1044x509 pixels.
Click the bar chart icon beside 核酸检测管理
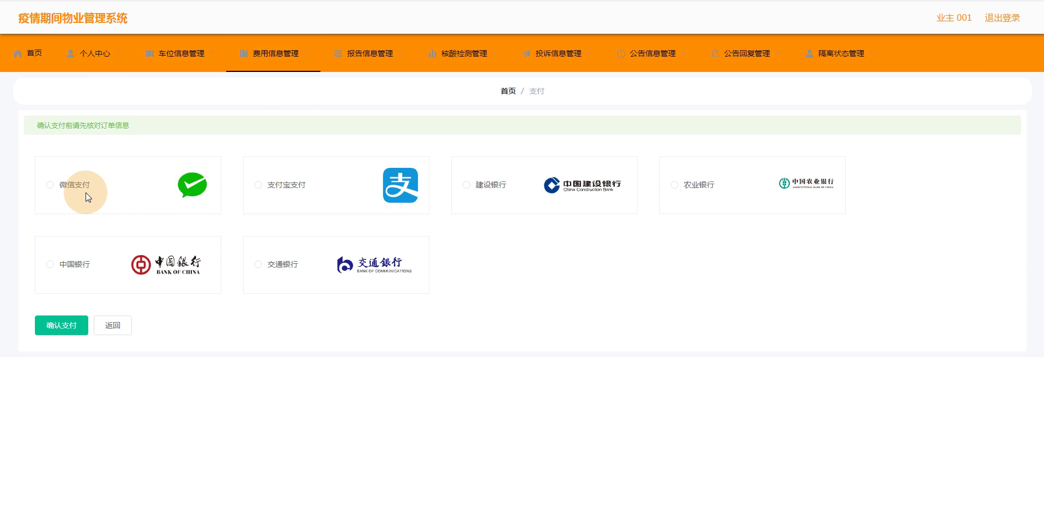click(x=432, y=53)
